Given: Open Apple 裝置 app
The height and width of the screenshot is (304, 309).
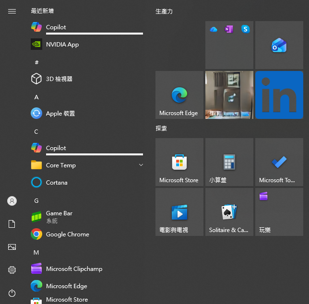Looking at the screenshot, I should [87, 114].
